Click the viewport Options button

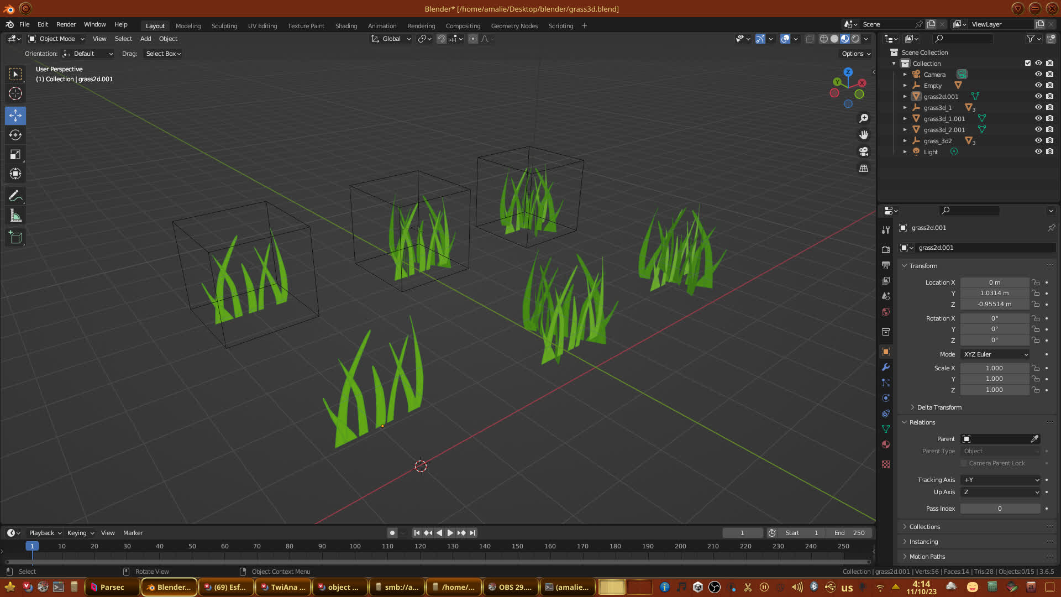855,54
